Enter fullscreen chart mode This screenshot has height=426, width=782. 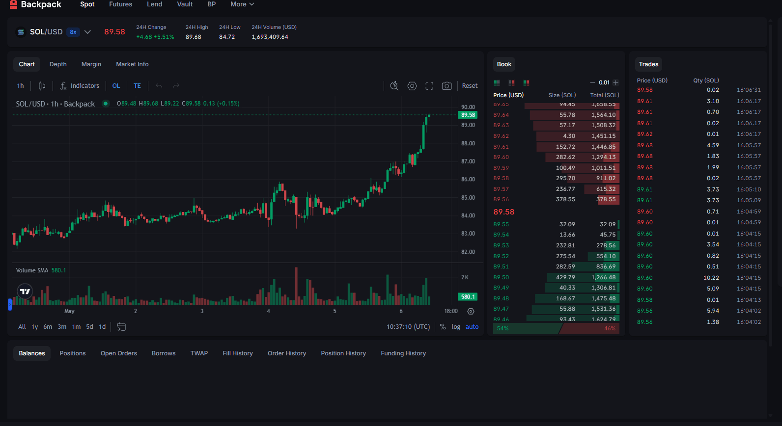click(429, 86)
